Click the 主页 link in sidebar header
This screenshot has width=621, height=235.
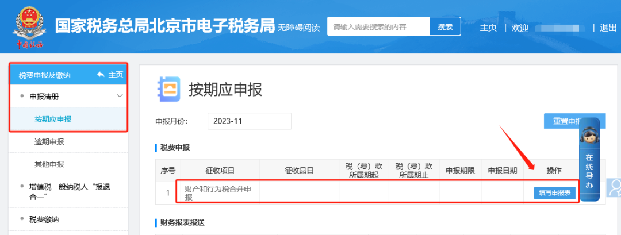116,74
